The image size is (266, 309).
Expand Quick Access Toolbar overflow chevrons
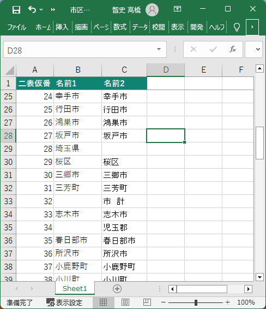pos(53,9)
